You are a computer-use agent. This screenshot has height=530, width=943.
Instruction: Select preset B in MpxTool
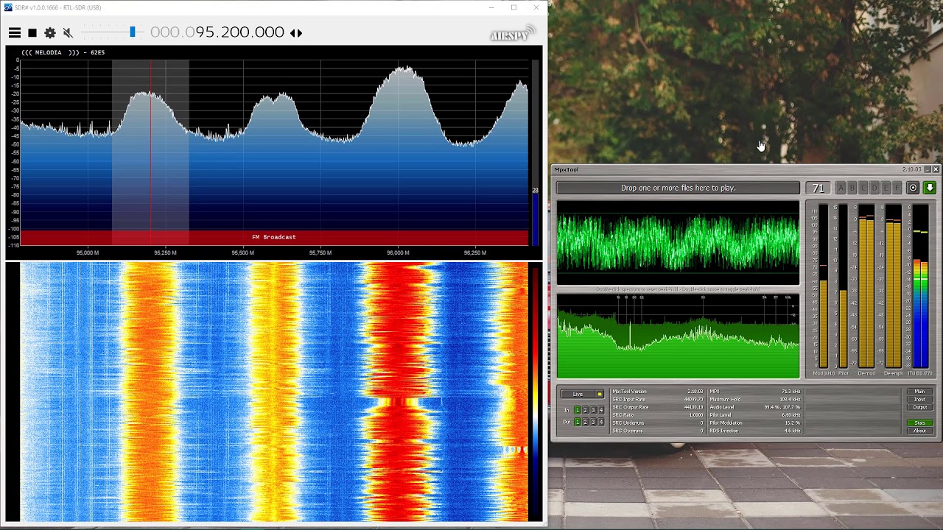[852, 188]
